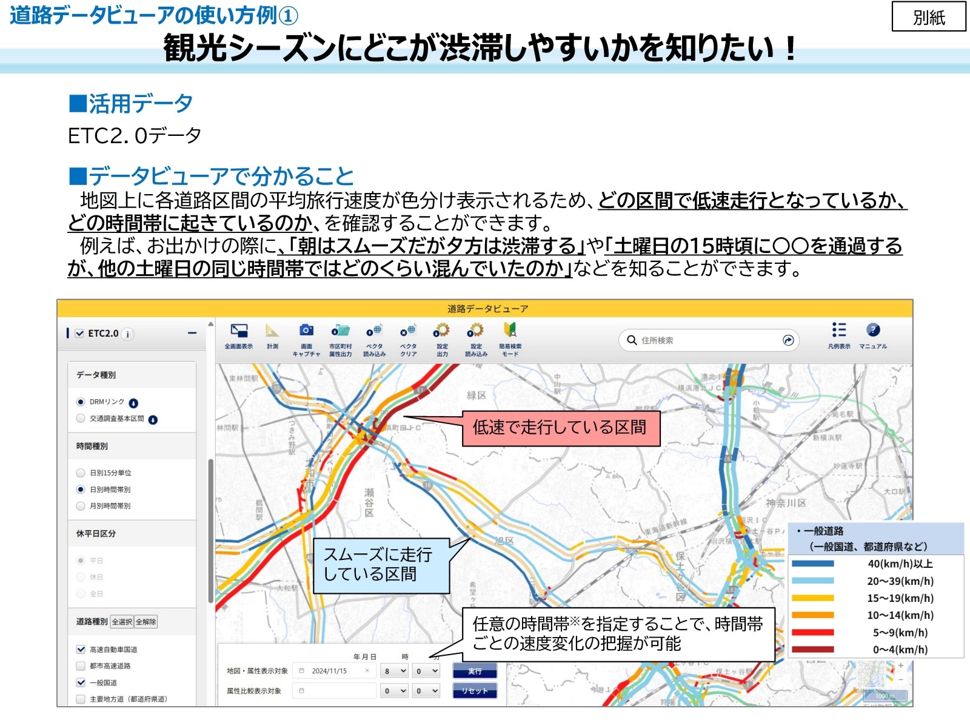This screenshot has height=728, width=970.
Task: Click the ETC2.0 info icon
Action: coord(127,334)
